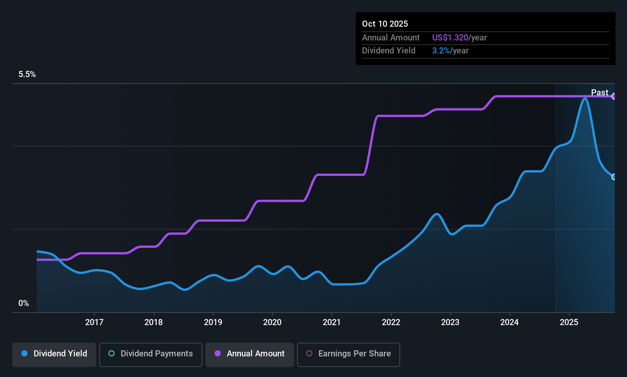Click the US$1.320 annual amount value
Image resolution: width=627 pixels, height=377 pixels.
click(x=450, y=38)
